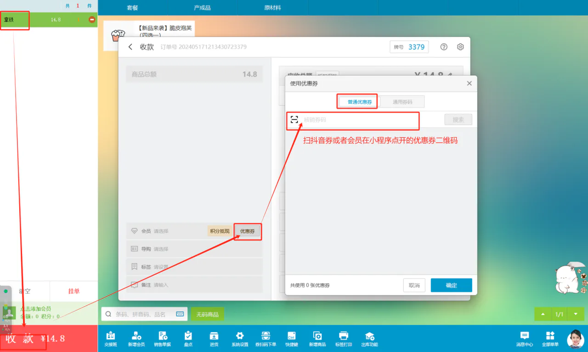588x352 pixels.
Task: Click the 新增会员 add member icon
Action: pos(136,339)
